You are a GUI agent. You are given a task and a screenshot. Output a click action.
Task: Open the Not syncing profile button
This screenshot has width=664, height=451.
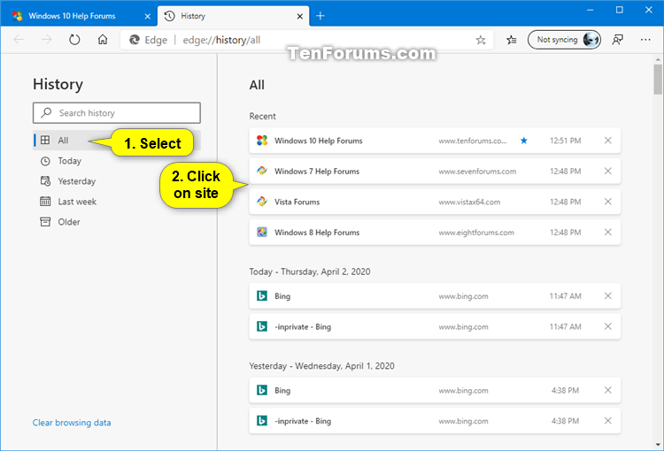pyautogui.click(x=565, y=40)
